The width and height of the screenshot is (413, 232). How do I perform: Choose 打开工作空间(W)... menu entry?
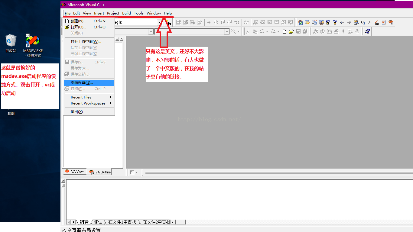89,42
